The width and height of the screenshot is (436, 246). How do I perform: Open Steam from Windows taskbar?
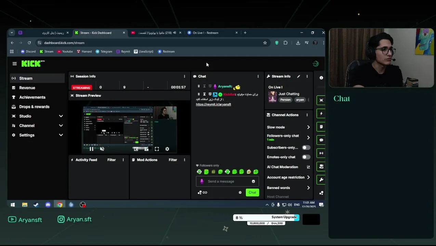pyautogui.click(x=36, y=205)
